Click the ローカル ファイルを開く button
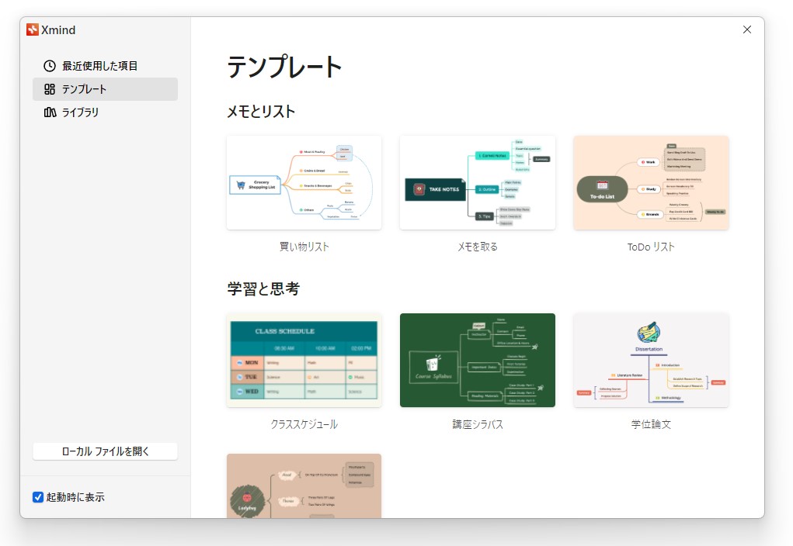Viewport: 793px width, 546px height. click(105, 451)
